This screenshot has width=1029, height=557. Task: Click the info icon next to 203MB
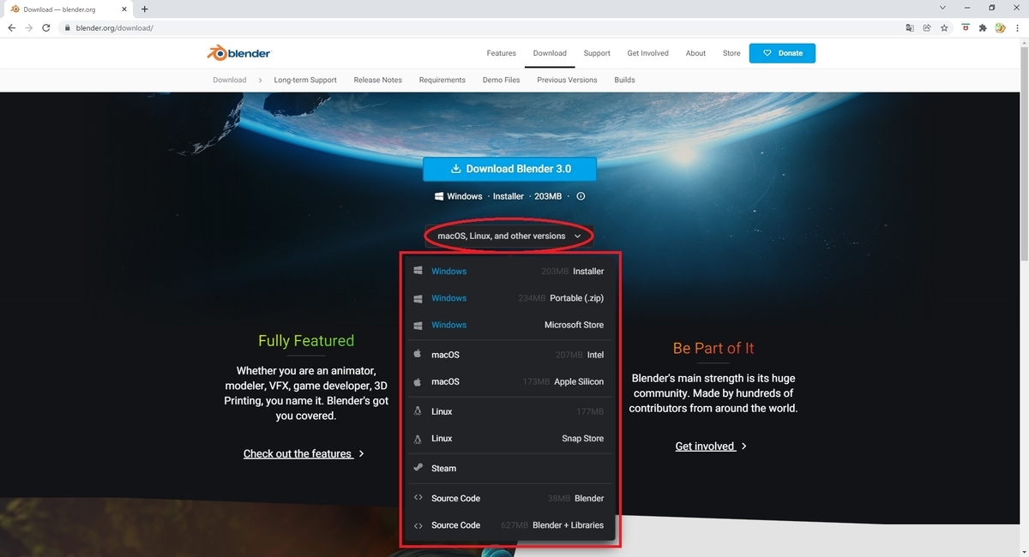[x=581, y=196]
